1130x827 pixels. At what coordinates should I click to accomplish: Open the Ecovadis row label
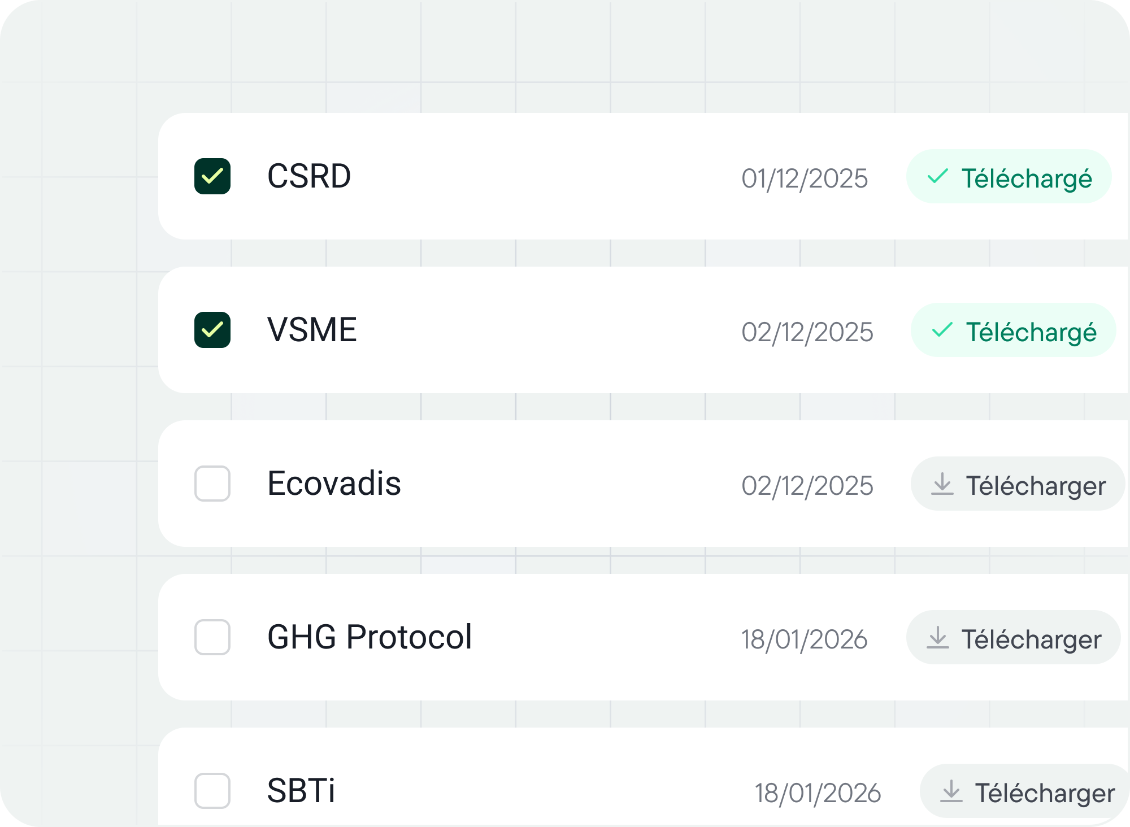(334, 484)
